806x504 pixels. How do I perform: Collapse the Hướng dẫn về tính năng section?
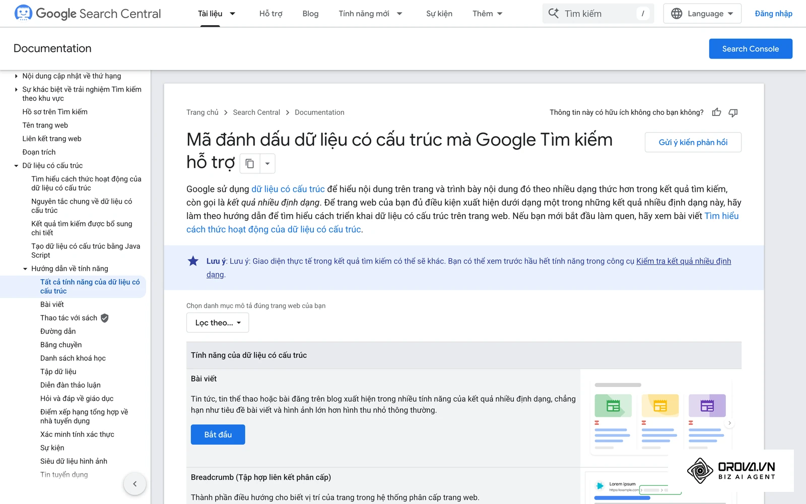[x=25, y=269]
